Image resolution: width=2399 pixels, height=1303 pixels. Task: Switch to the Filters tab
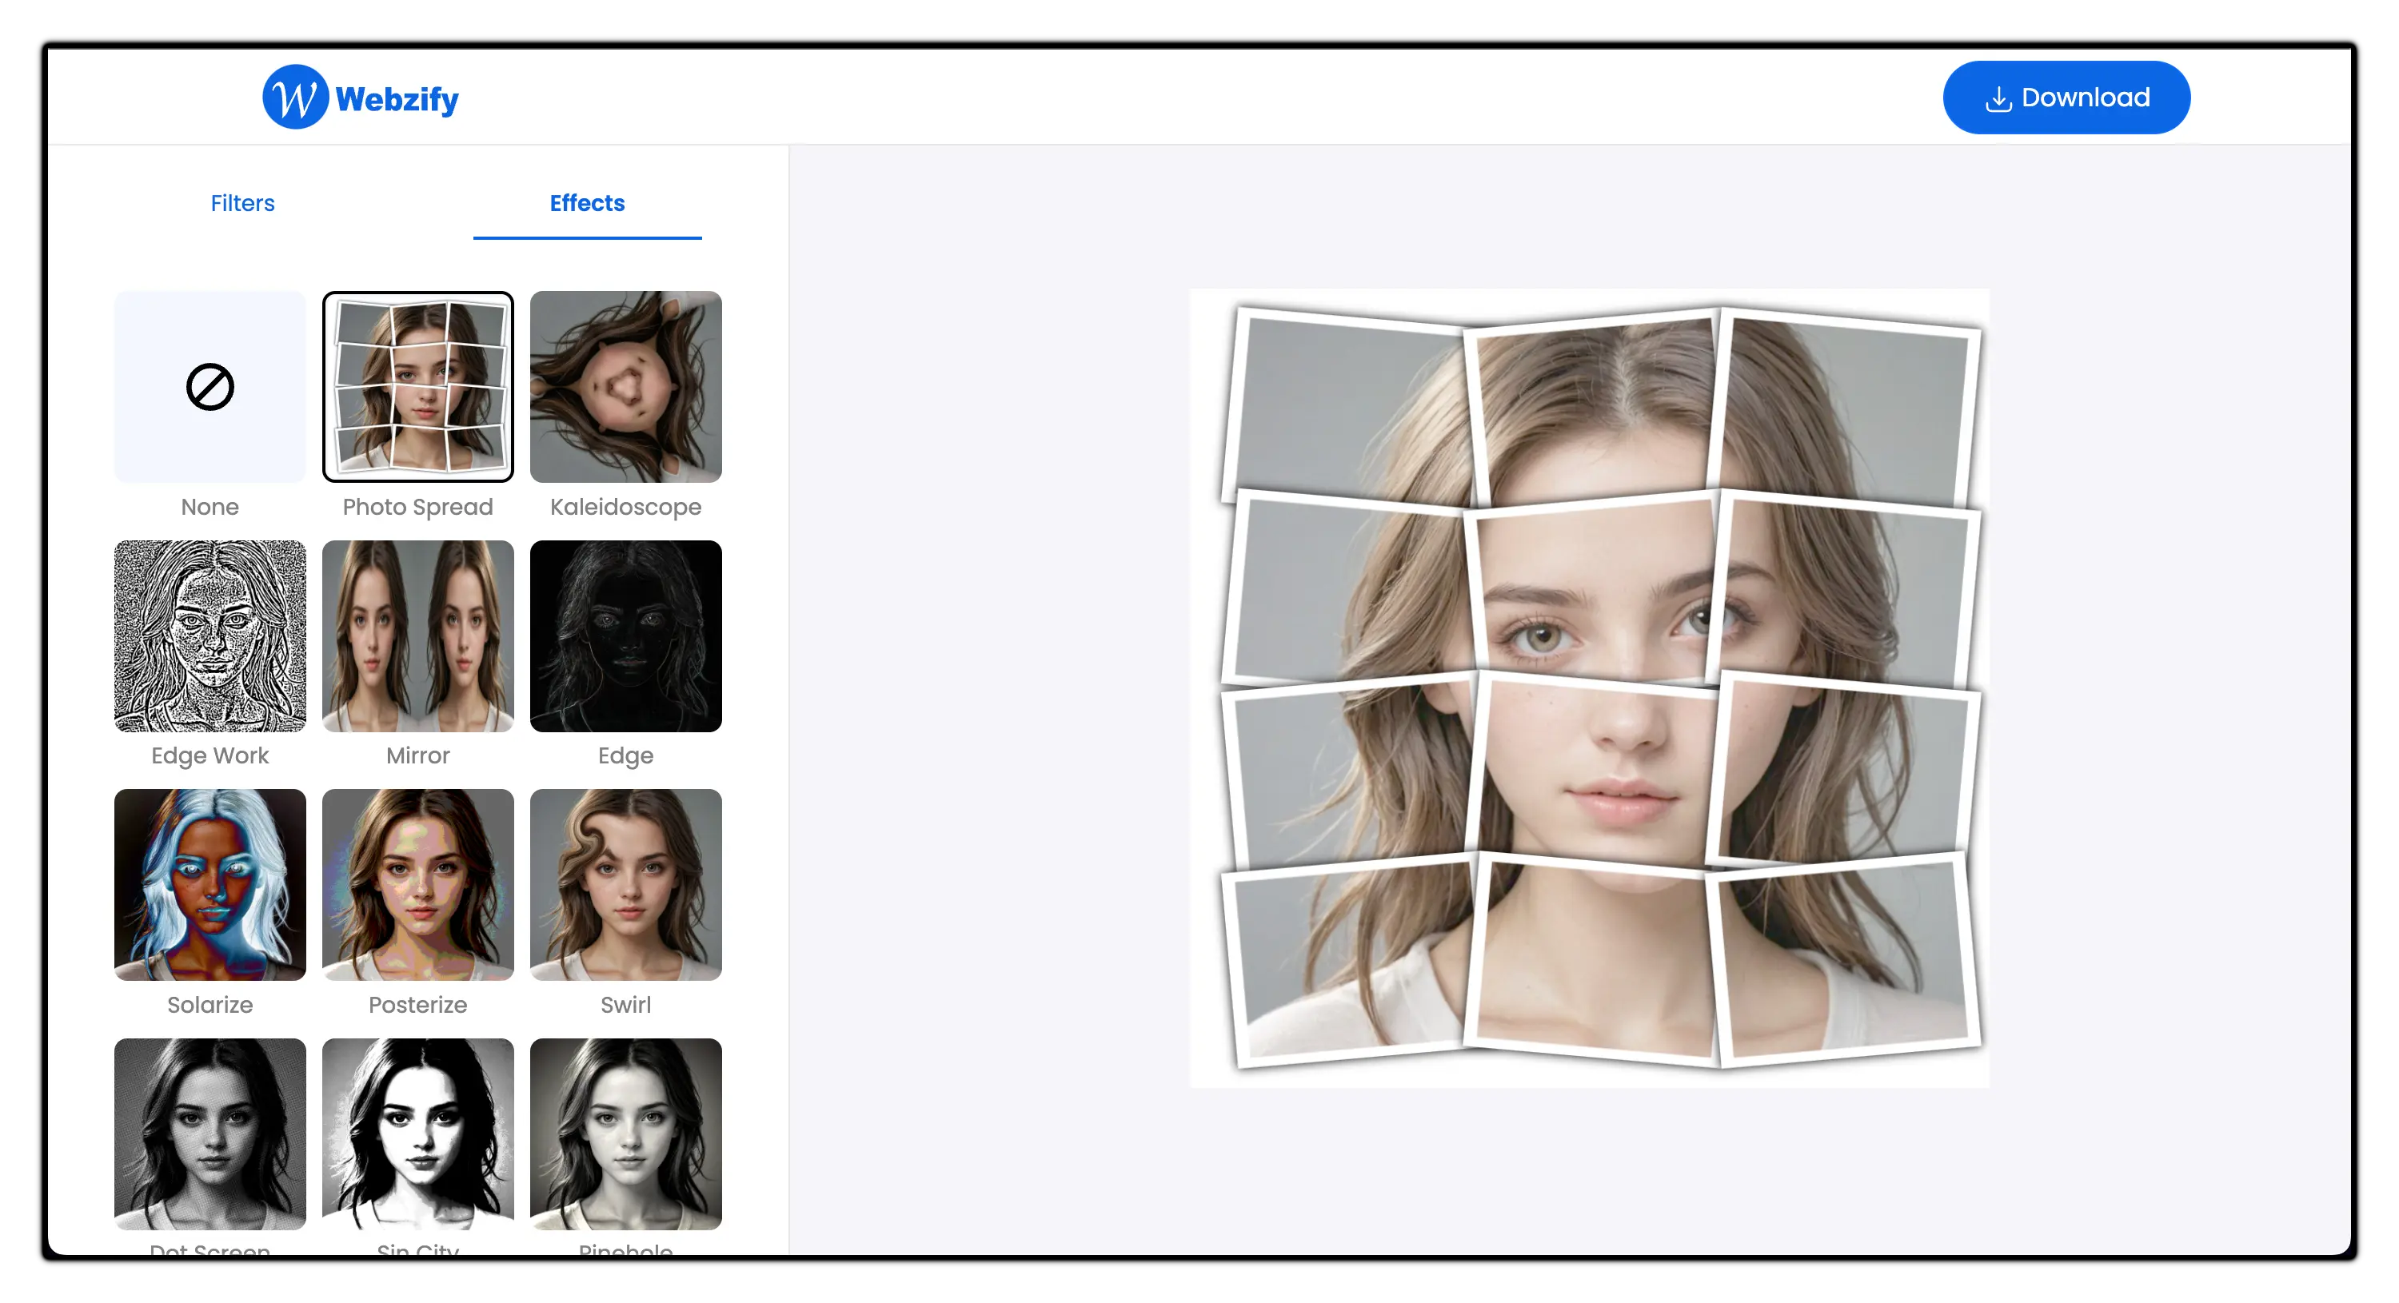click(x=242, y=204)
